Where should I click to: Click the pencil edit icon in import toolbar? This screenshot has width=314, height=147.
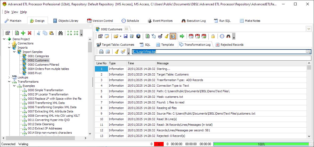coord(107,36)
